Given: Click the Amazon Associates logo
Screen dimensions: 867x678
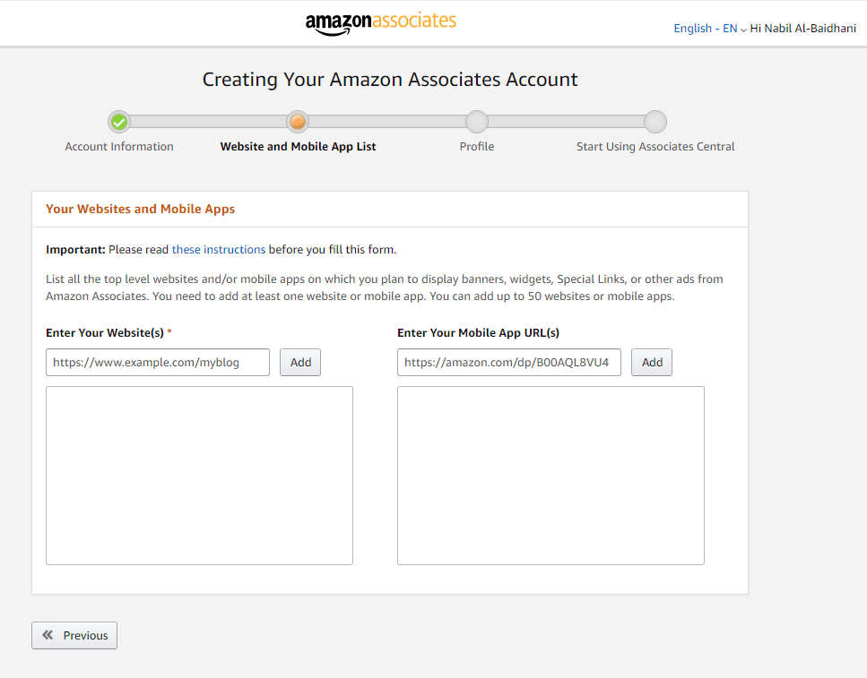Looking at the screenshot, I should pos(380,23).
